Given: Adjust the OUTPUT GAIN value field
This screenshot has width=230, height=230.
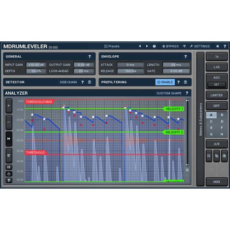Looking at the screenshot, I should click(x=84, y=65).
